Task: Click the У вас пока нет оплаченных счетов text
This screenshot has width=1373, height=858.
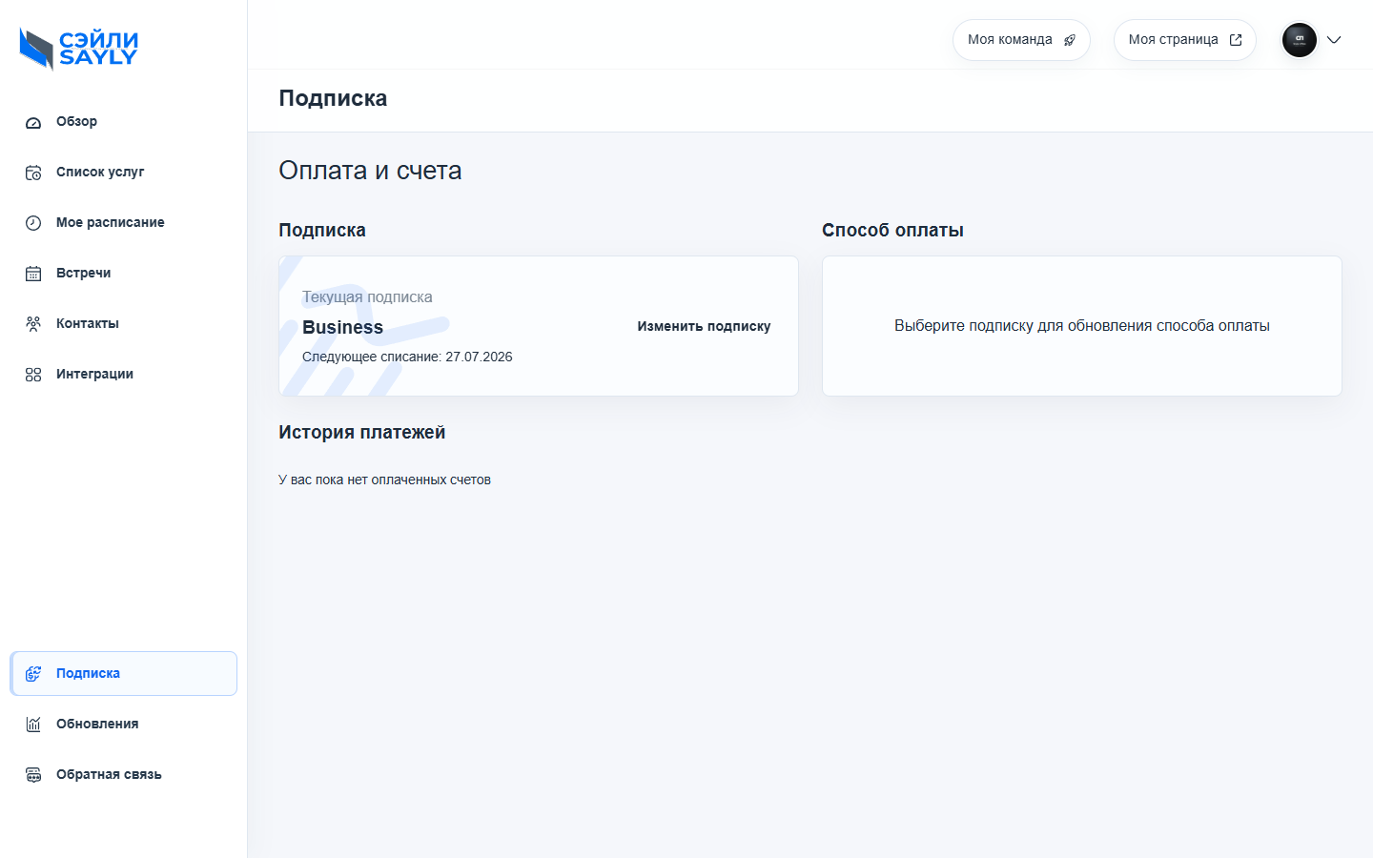Action: click(x=384, y=480)
